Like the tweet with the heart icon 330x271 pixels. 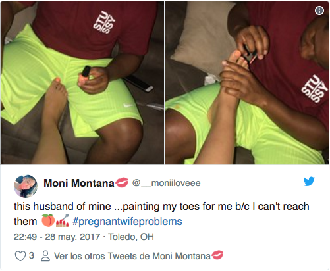click(20, 256)
